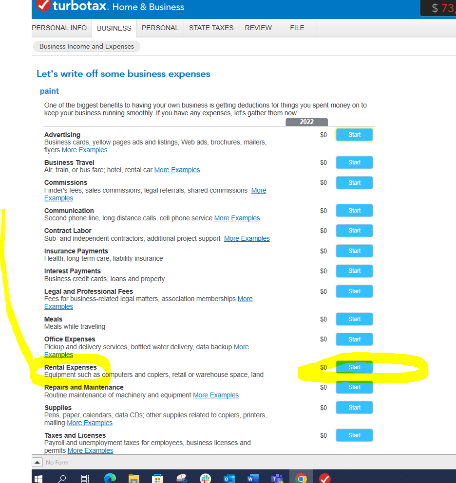Viewport: 456px width, 483px height.
Task: Start the Advertising expense entry
Action: 354,135
